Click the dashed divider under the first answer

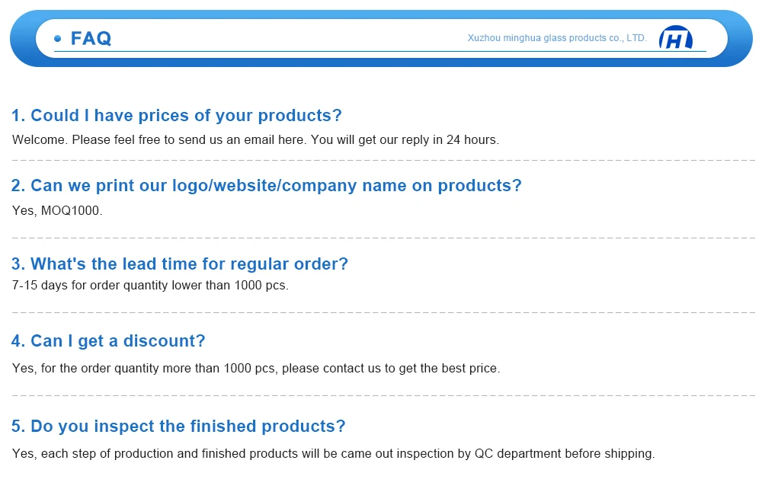(381, 161)
